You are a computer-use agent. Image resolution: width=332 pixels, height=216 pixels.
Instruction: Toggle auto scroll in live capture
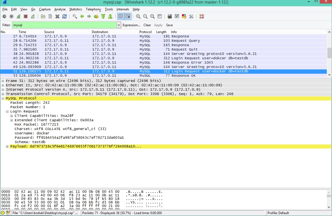[128, 16]
